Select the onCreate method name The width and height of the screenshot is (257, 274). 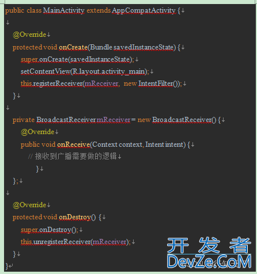73,47
